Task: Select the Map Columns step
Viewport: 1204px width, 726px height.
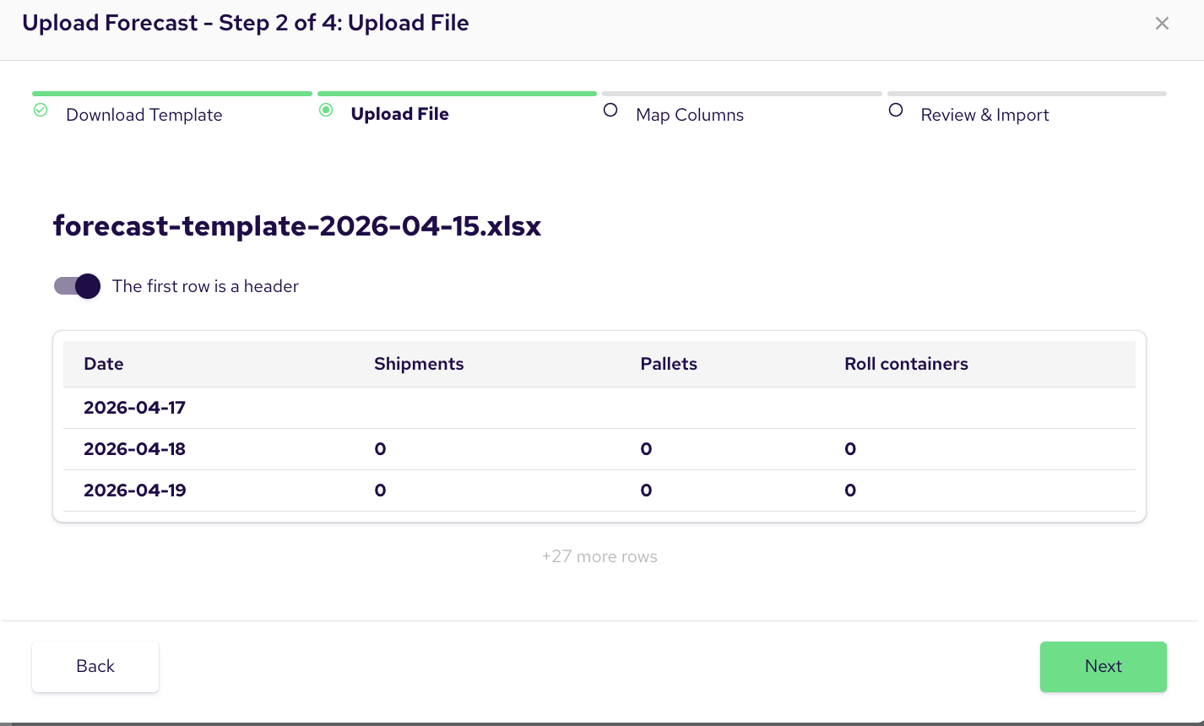Action: click(690, 115)
